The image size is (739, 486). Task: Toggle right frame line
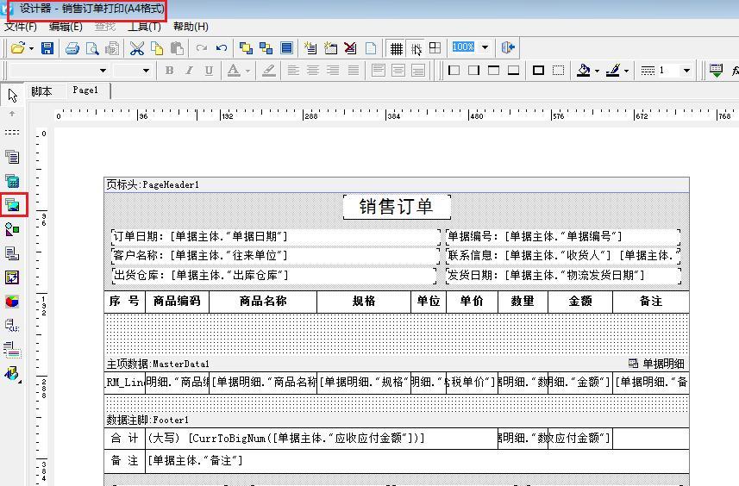(473, 71)
